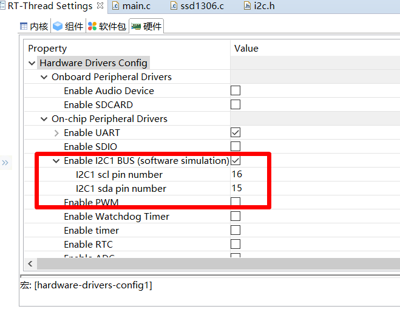Select the Enable SDIO row label
400x312 pixels.
pos(90,147)
